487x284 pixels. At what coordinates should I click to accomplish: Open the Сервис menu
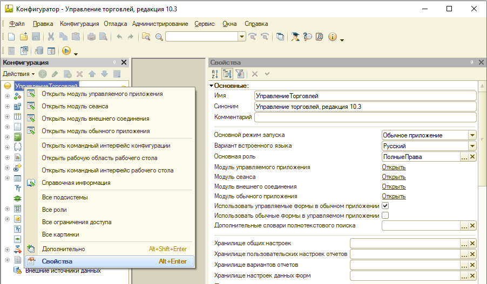point(205,24)
